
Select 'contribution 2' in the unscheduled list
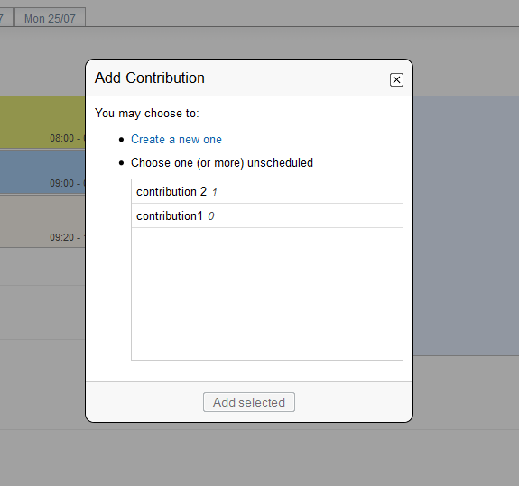267,191
